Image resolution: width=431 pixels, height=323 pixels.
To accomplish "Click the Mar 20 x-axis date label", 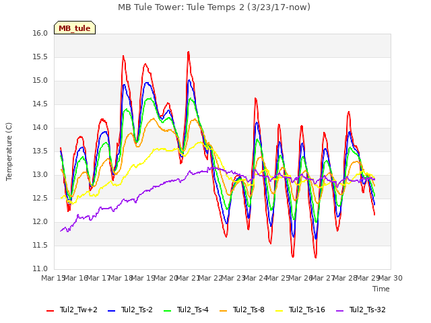I will pyautogui.click(x=166, y=278).
